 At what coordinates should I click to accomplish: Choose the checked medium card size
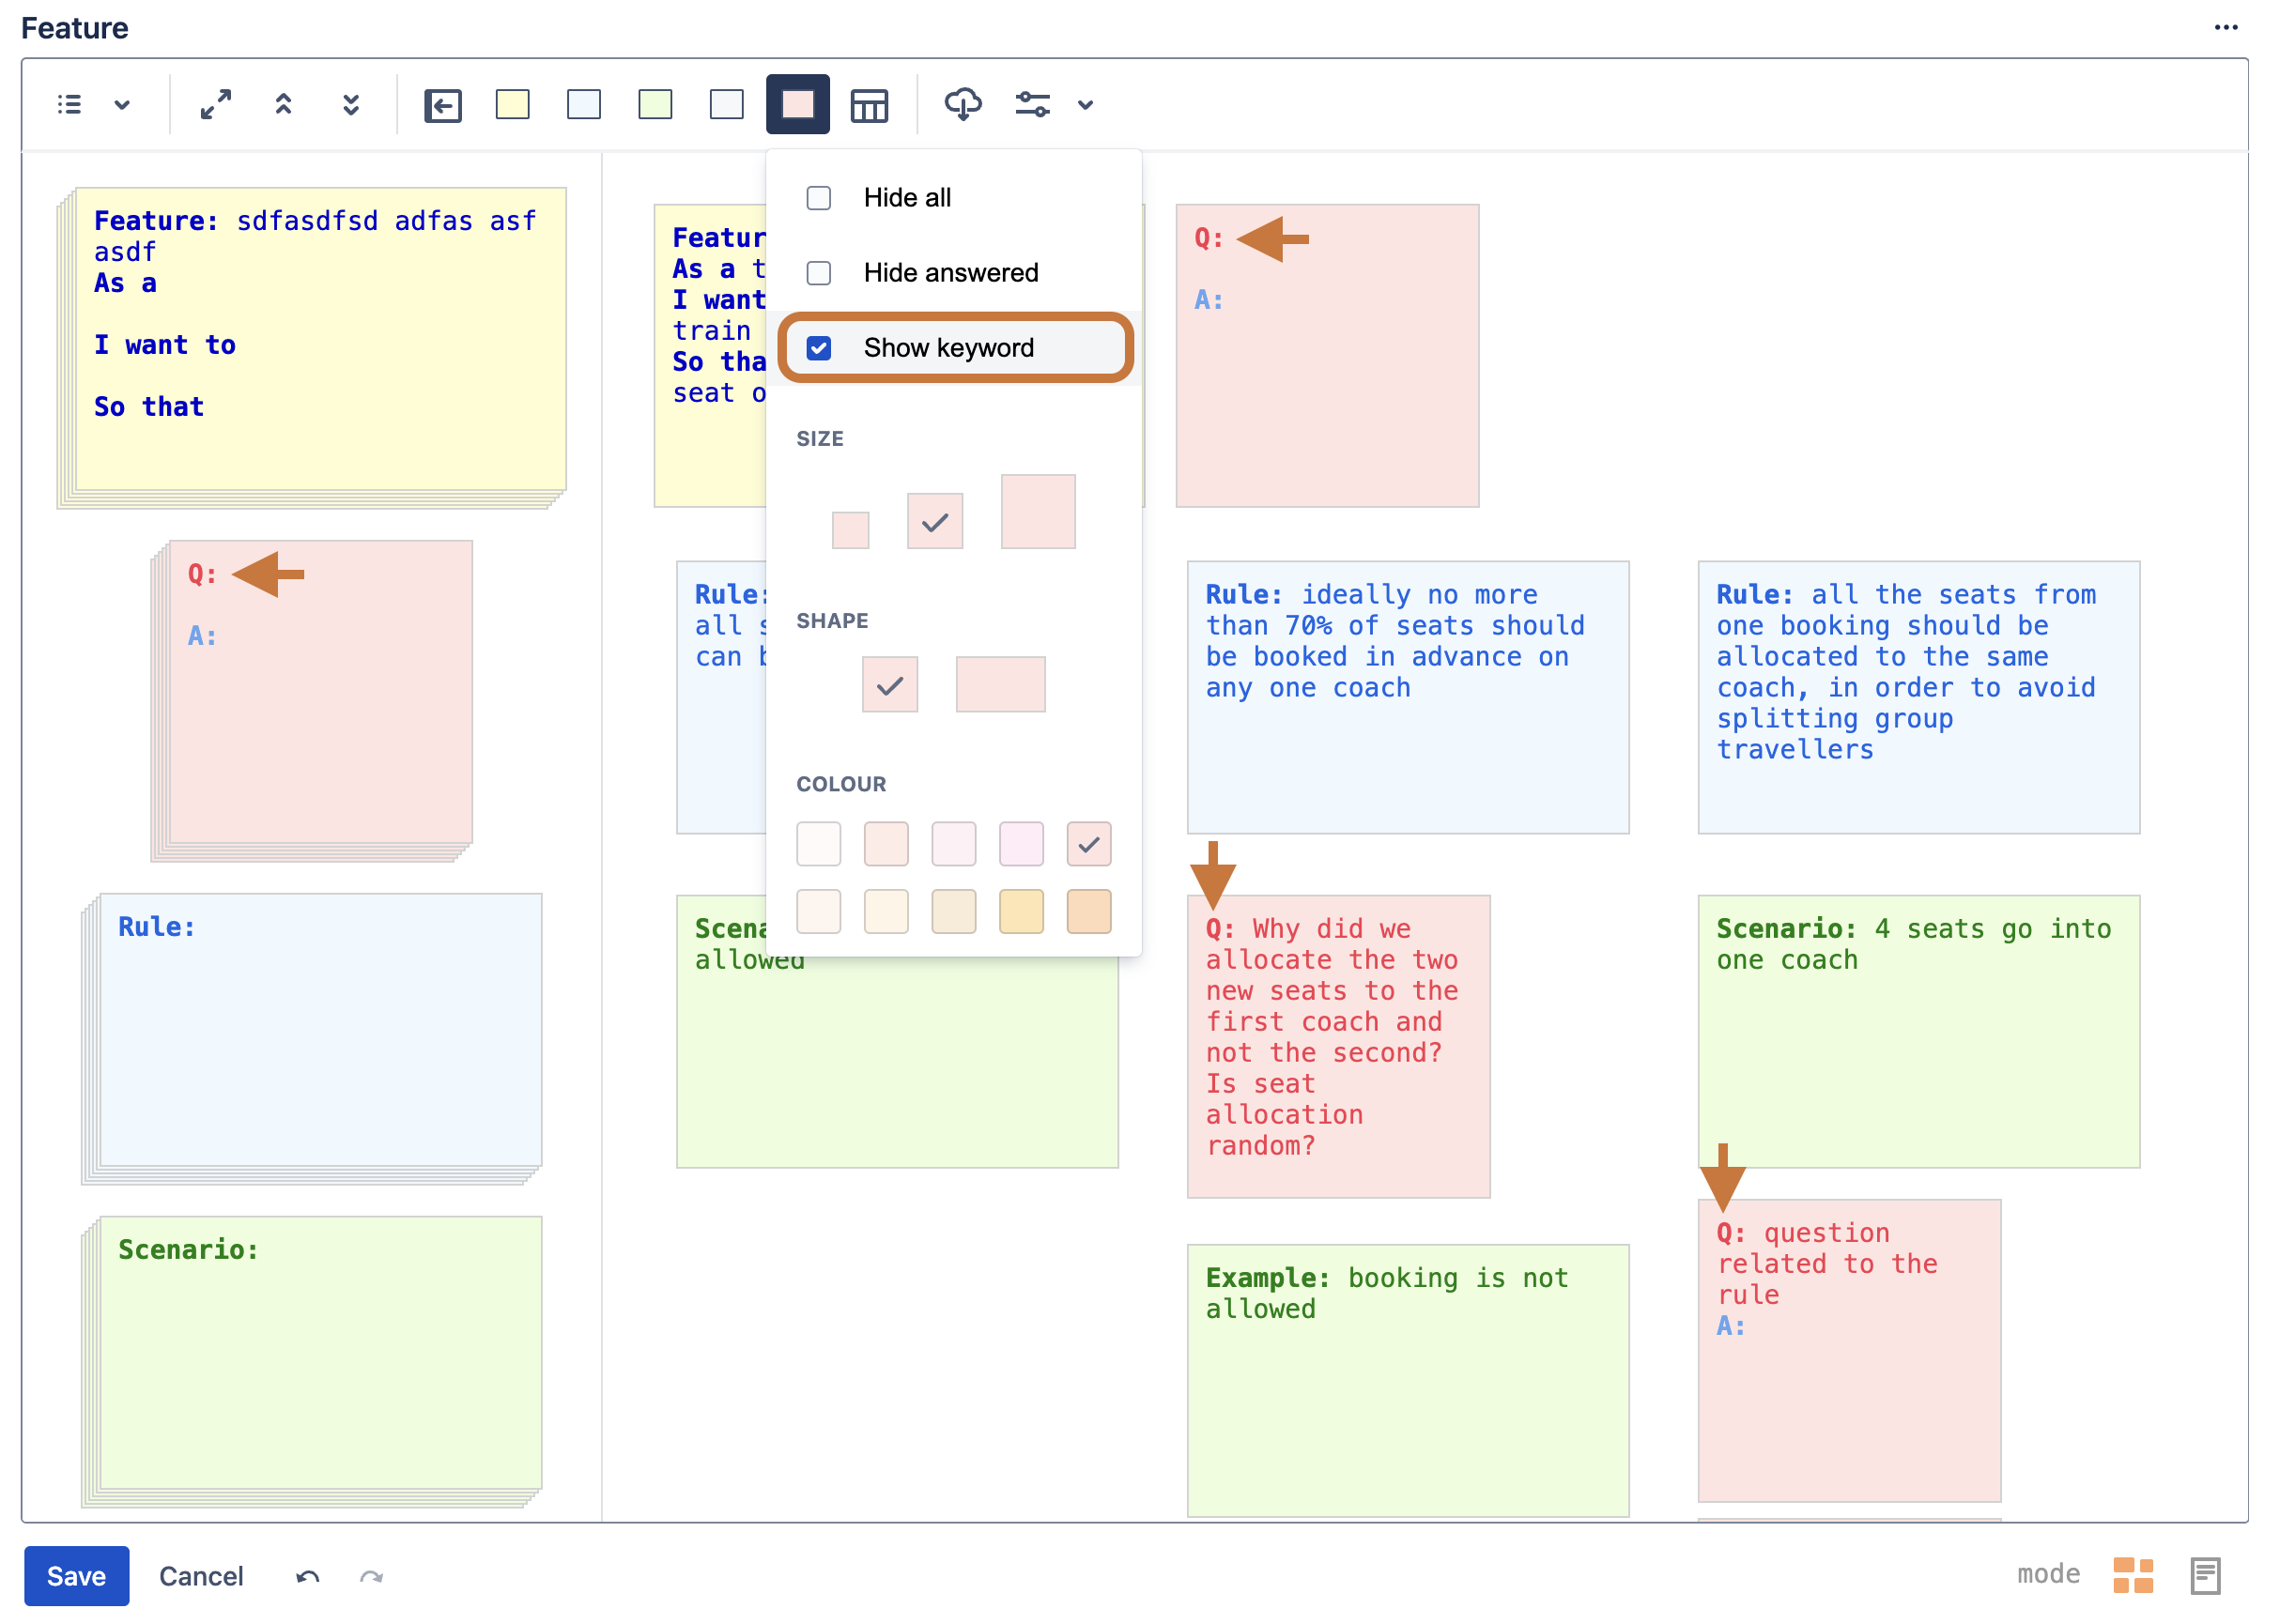pyautogui.click(x=935, y=521)
